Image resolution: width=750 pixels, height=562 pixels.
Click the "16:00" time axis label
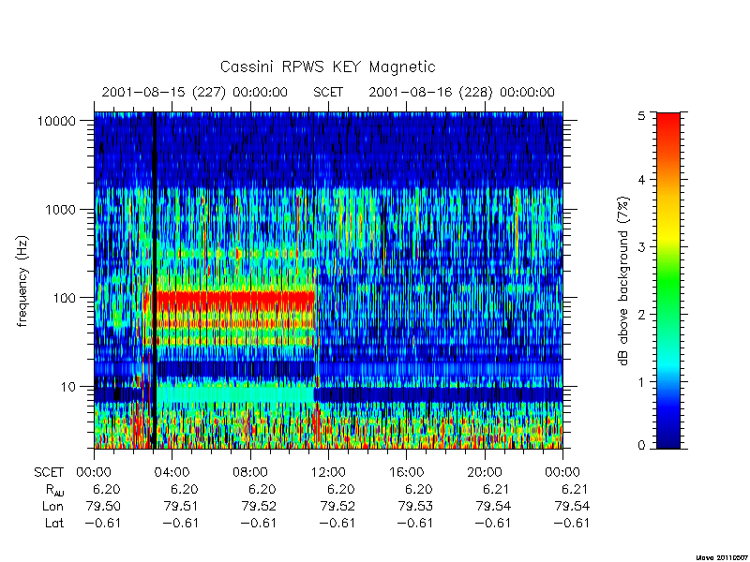406,473
